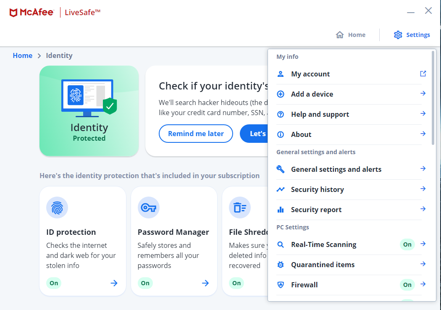441x310 pixels.
Task: Click the My account person icon
Action: (281, 74)
